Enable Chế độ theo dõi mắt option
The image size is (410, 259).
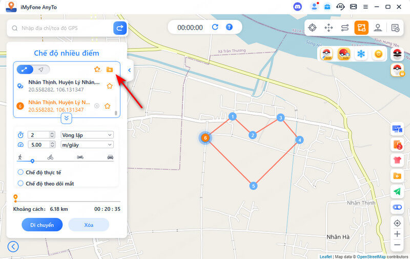point(21,183)
